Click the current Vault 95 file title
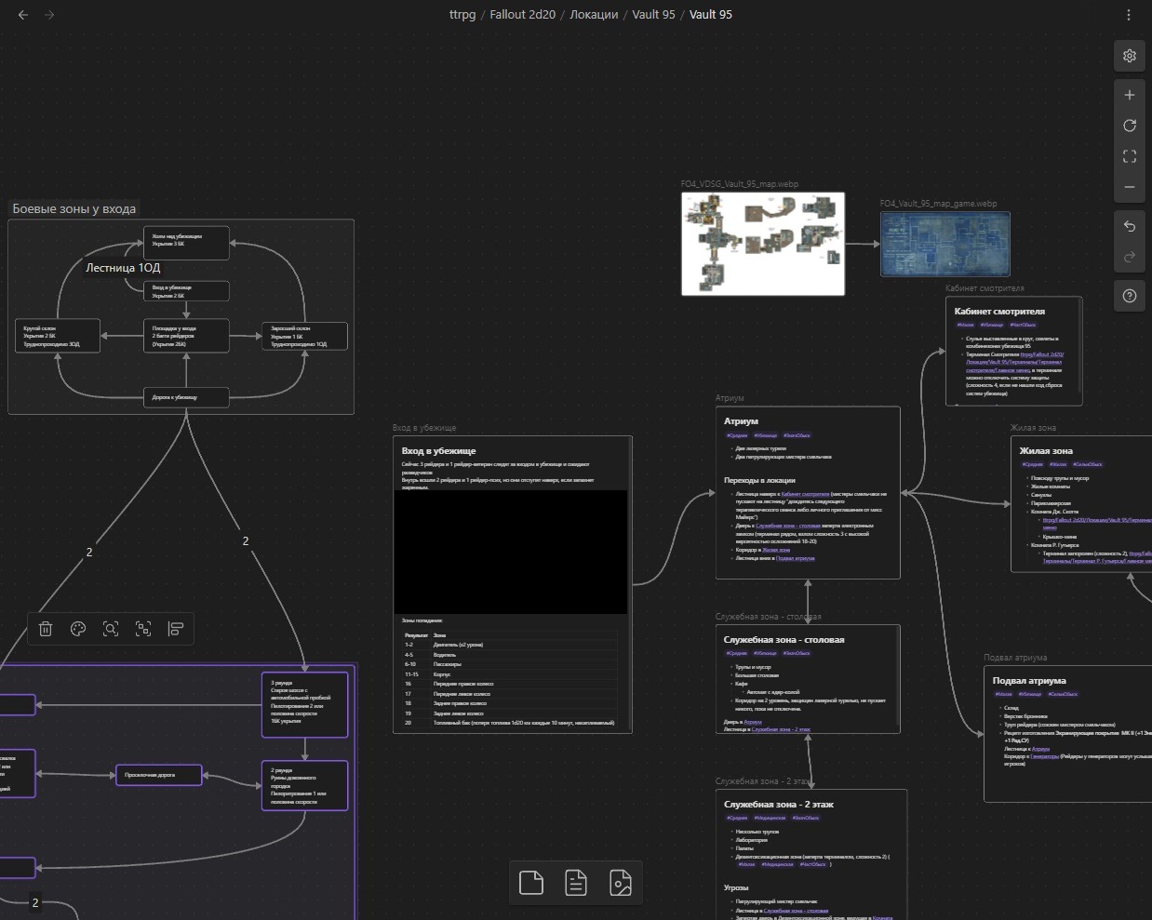 [711, 15]
